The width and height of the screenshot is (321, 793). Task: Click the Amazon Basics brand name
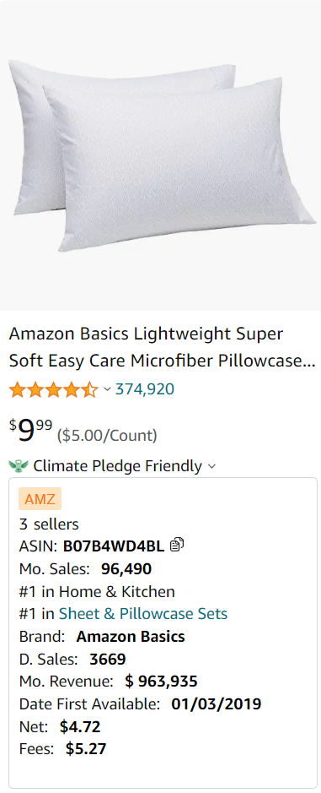point(131,636)
